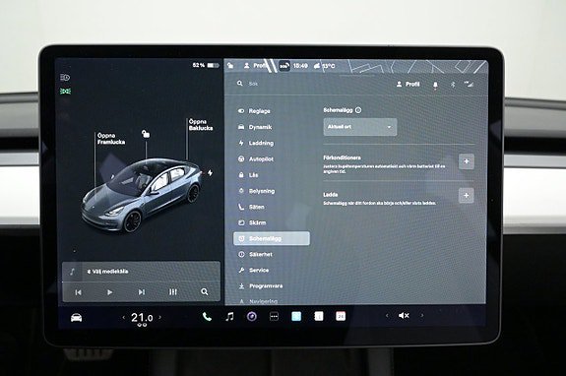Skip to previous track in media player
Viewport: 566px width, 376px height.
point(78,292)
